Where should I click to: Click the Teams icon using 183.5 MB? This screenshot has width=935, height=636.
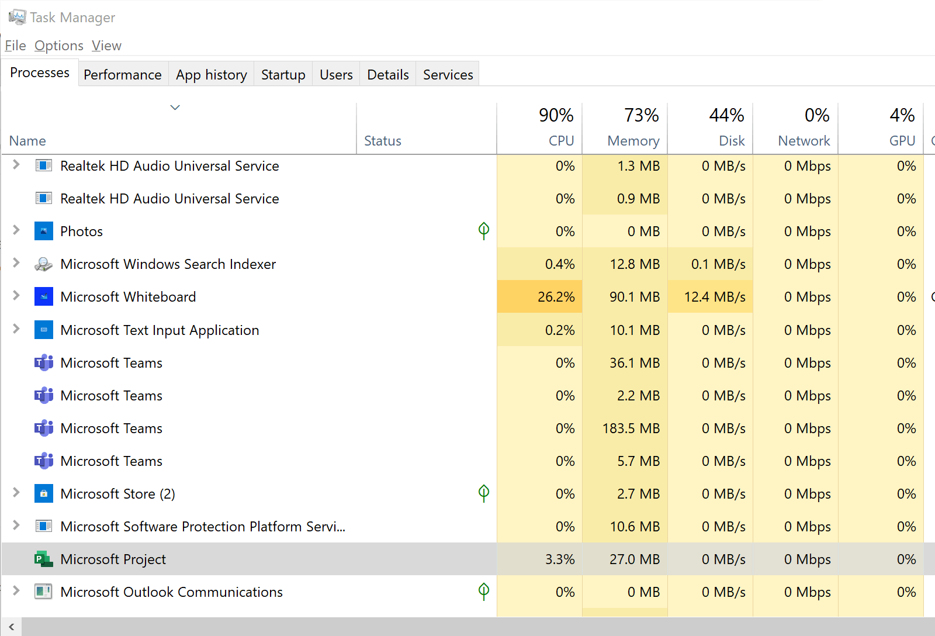point(44,428)
